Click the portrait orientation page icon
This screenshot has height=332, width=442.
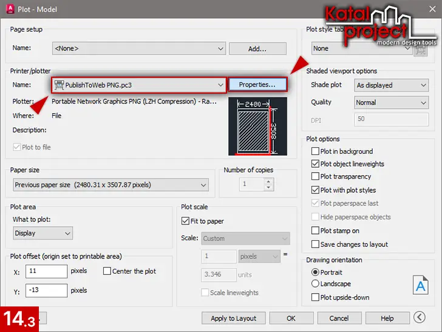coord(420,285)
